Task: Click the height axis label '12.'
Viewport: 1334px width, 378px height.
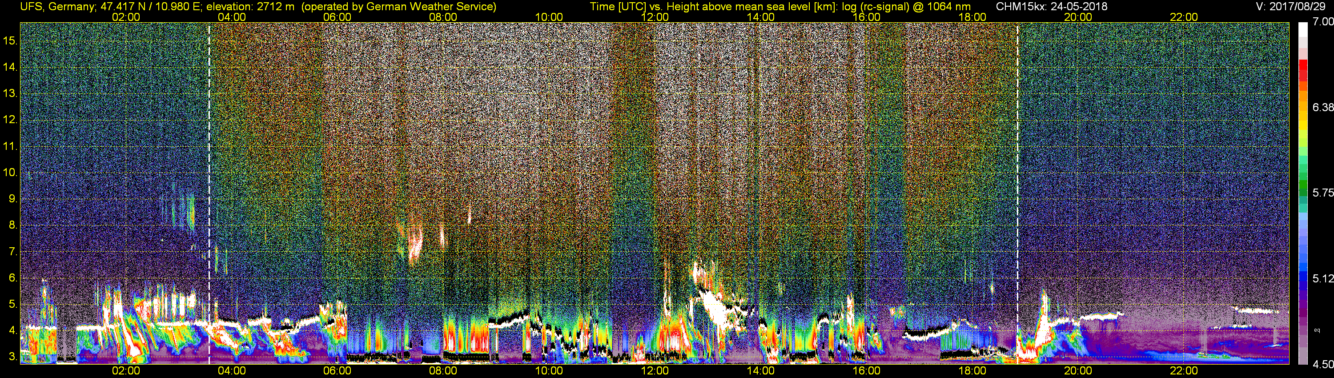Action: pos(10,120)
